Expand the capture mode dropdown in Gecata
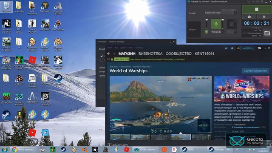The height and width of the screenshot is (153, 272). [235, 13]
